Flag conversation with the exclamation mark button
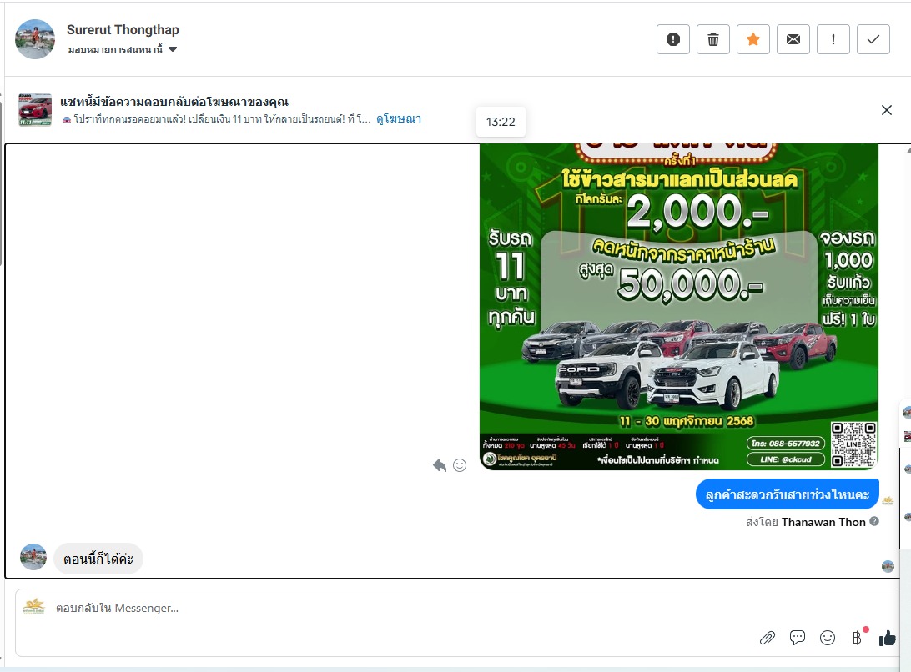The width and height of the screenshot is (911, 672). [x=833, y=39]
